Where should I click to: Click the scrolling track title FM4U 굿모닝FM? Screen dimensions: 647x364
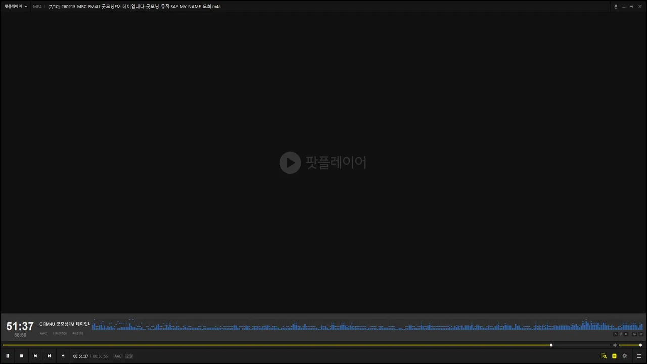65,324
